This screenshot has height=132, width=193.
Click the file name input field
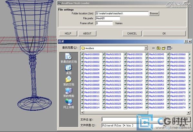tap(134, 119)
